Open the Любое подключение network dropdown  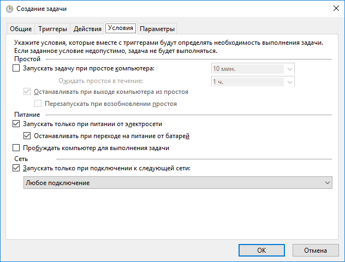(178, 183)
